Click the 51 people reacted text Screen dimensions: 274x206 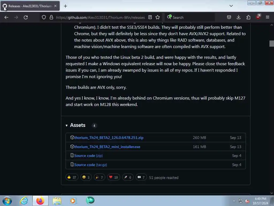pos(164,178)
